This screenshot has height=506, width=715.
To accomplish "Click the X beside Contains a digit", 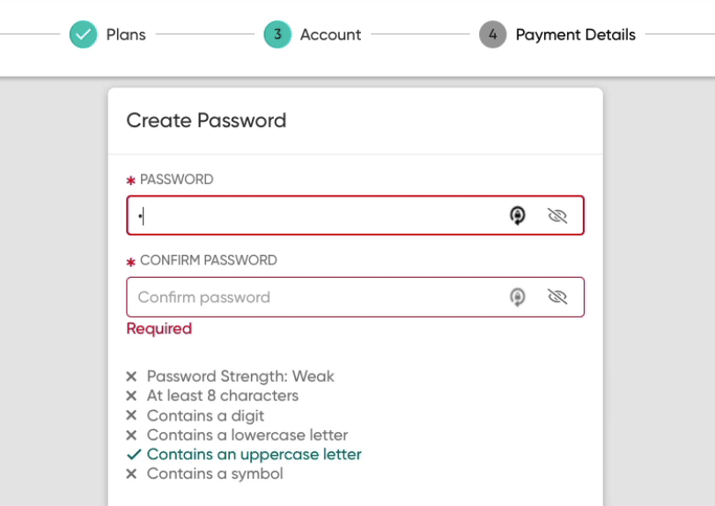I will [131, 415].
